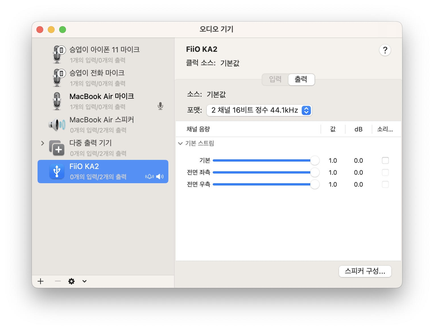Screen dimensions: 434x330
Task: Click the 전면 우측 row dB value 0.0
Action: [358, 185]
